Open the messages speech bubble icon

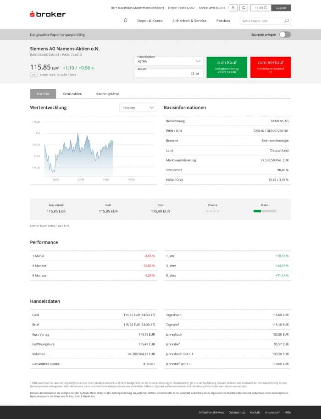tap(244, 8)
